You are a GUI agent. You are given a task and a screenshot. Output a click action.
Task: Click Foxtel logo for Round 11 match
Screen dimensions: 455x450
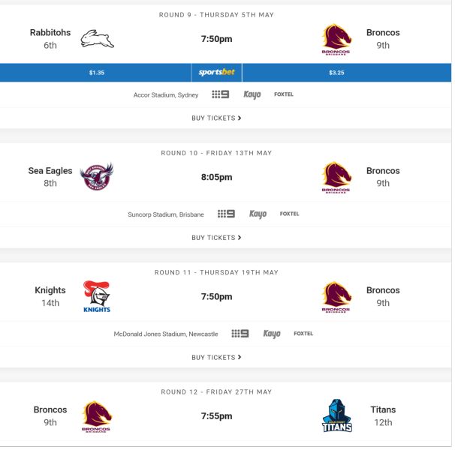[x=303, y=334]
